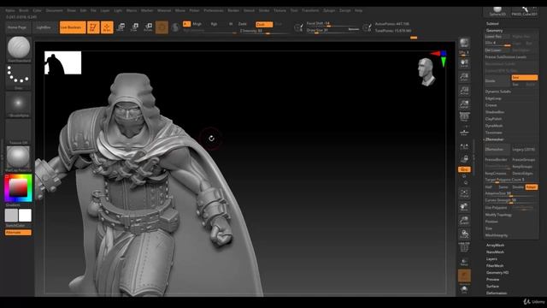Viewport: 547px width, 308px height.
Task: Open the LightBox browser
Action: tap(44, 27)
